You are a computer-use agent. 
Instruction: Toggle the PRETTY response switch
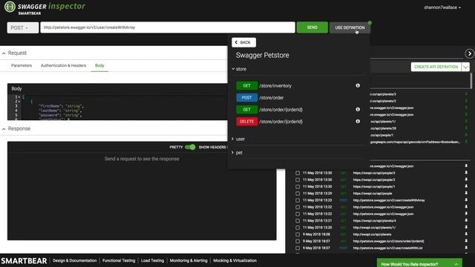point(190,147)
